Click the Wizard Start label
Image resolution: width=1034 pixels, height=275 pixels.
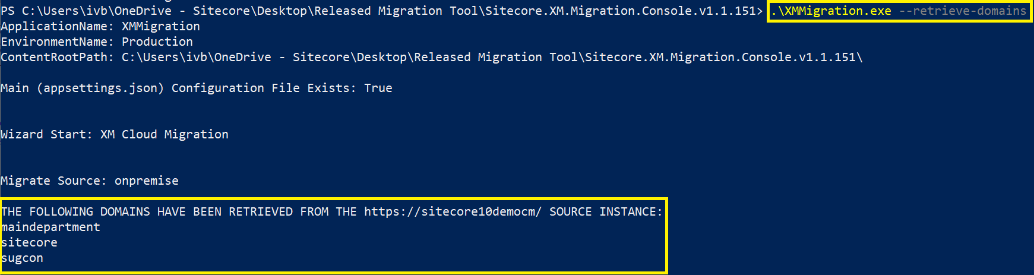tap(46, 135)
